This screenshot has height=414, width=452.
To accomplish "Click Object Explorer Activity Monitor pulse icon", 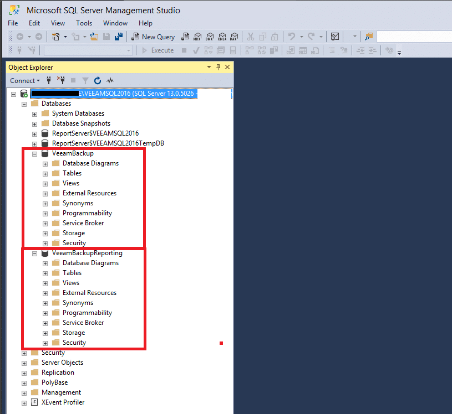I will (110, 80).
